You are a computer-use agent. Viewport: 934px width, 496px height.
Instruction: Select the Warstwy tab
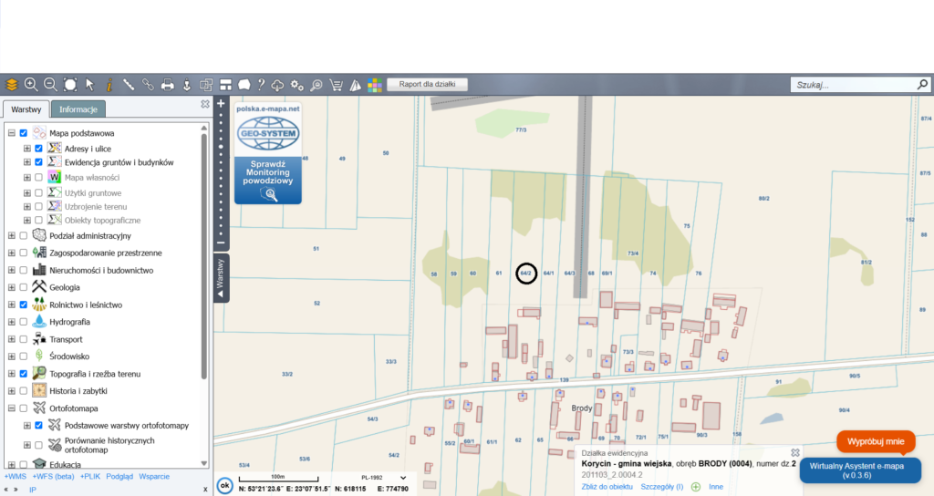[26, 109]
